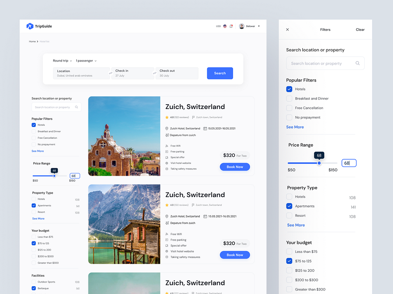
Task: Expand the Delowar account menu
Action: click(259, 26)
